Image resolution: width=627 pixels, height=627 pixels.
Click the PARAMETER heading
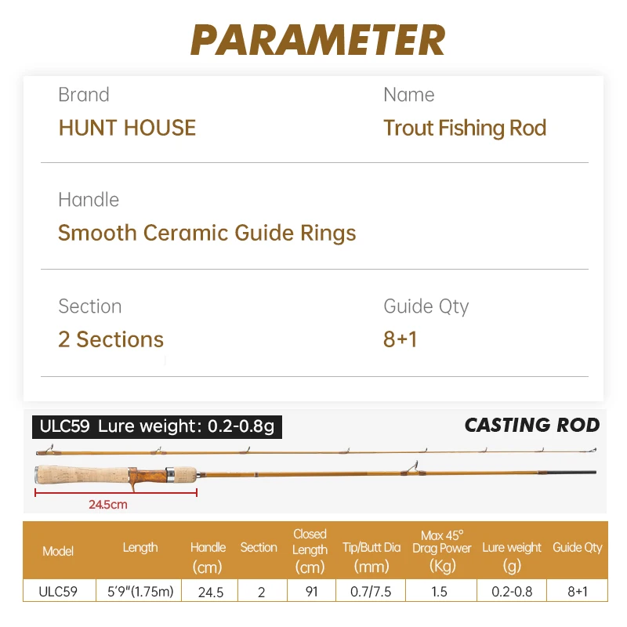(317, 39)
